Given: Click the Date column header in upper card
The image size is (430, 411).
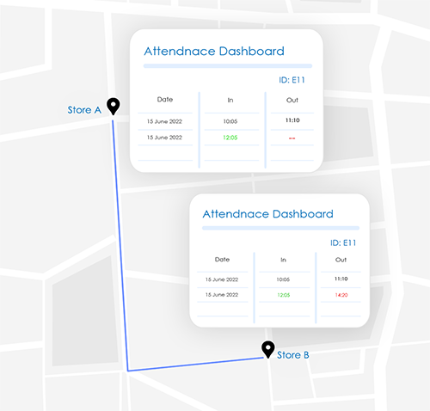Looking at the screenshot, I should [165, 100].
